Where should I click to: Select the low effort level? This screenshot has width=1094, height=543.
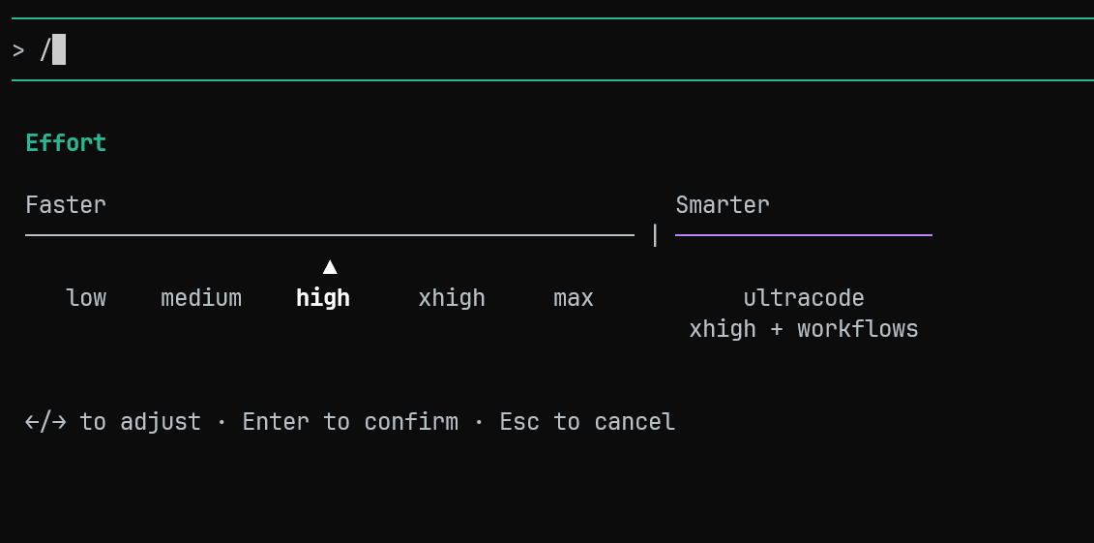pyautogui.click(x=86, y=298)
